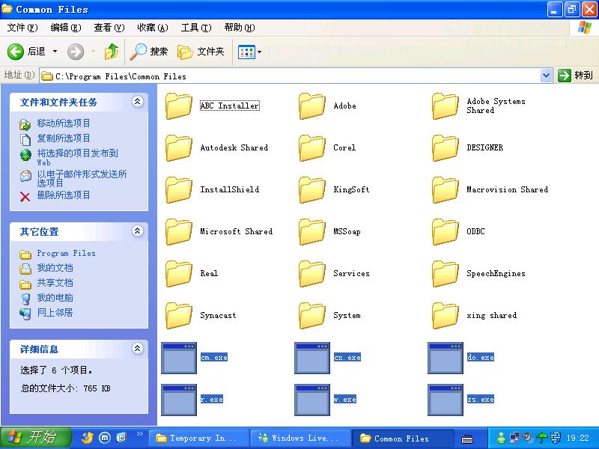Click the 转到 go button
599x449 pixels.
(575, 76)
